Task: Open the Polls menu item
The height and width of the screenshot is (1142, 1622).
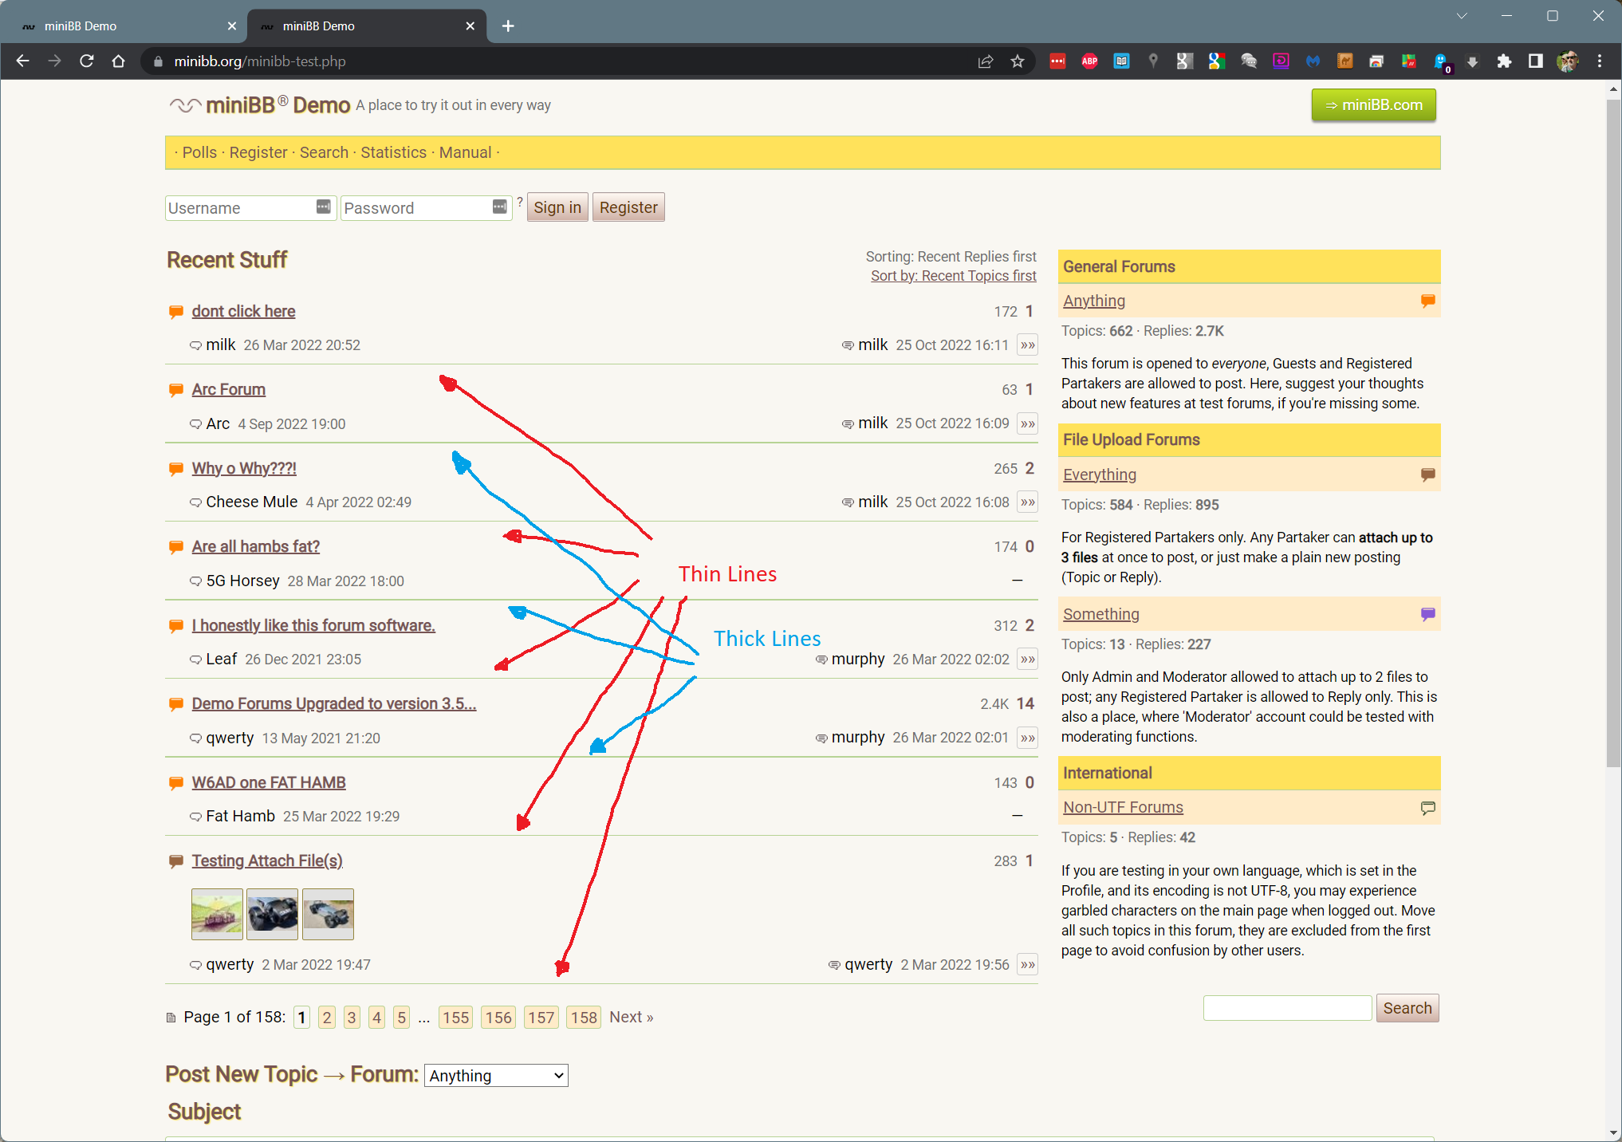Action: pyautogui.click(x=199, y=152)
